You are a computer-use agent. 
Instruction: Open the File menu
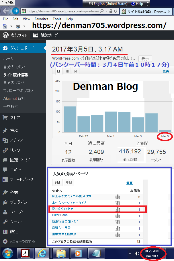coord(5,19)
